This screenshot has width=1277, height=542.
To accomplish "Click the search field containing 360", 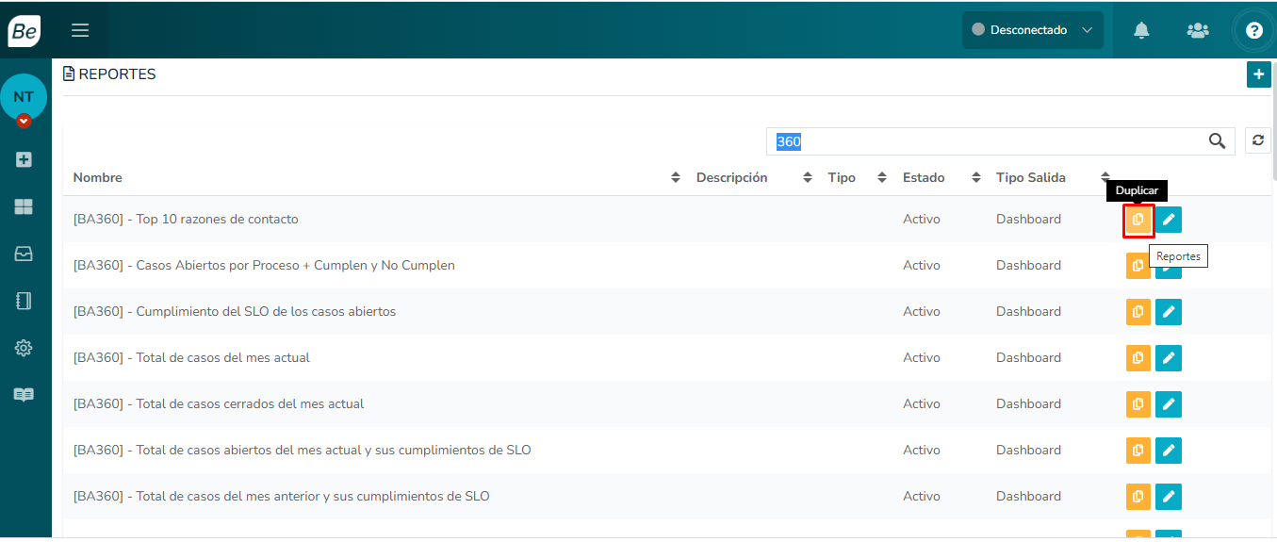I will (x=980, y=141).
